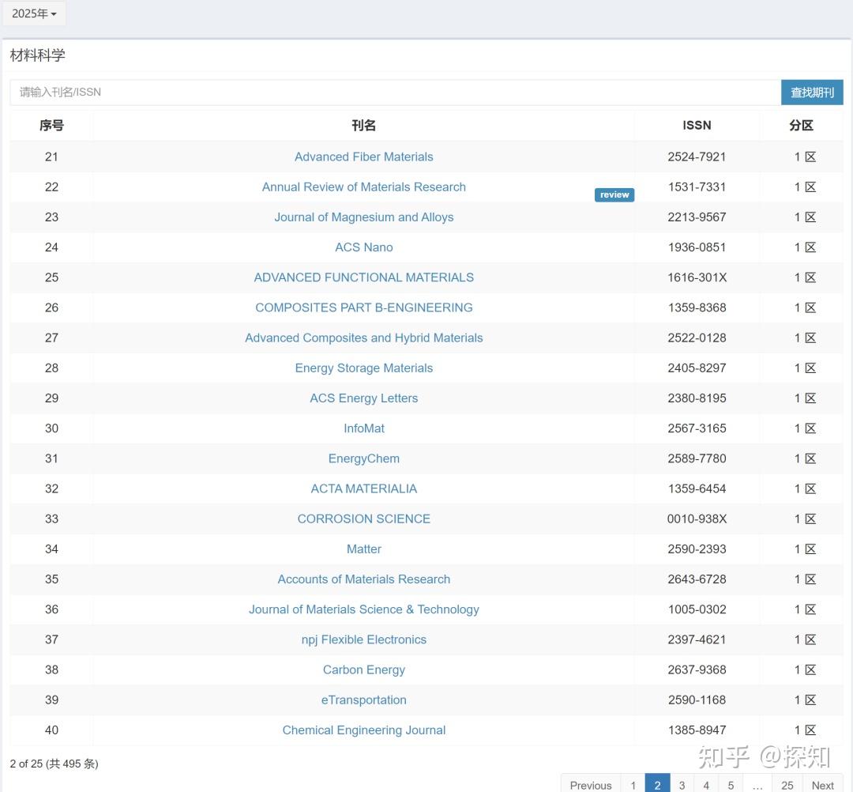Open Carbon Energy journal link
Viewport: 853px width, 792px height.
(x=364, y=669)
